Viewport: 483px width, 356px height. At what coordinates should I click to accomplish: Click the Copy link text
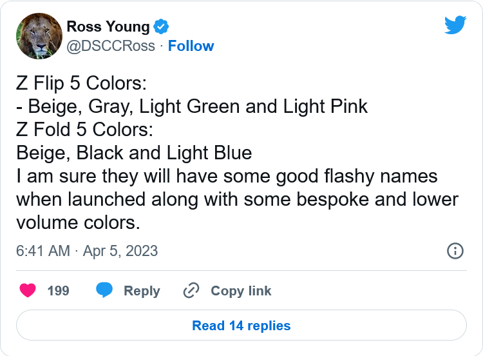pos(241,291)
